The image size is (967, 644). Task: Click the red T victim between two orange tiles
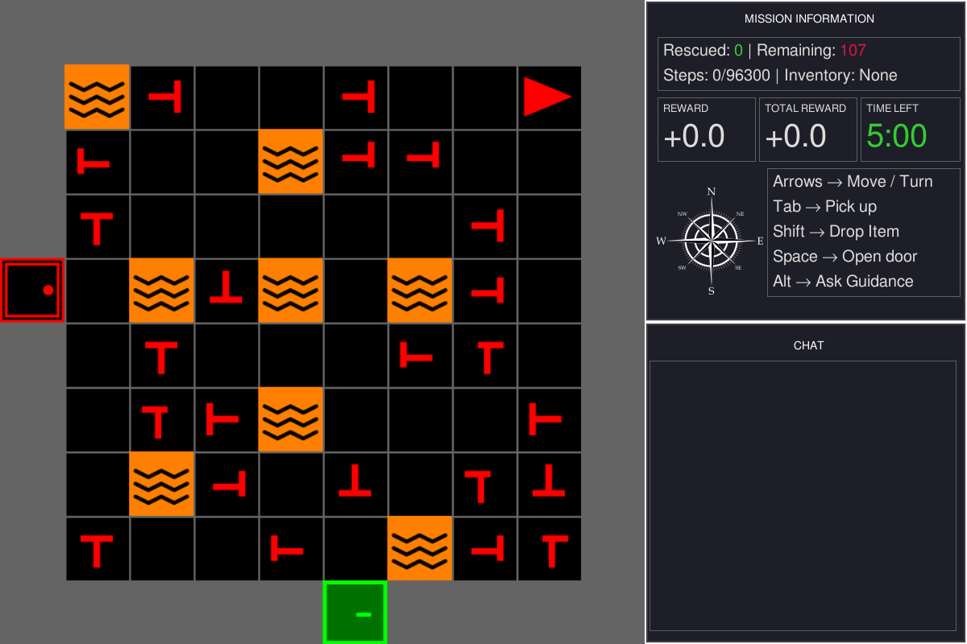pyautogui.click(x=226, y=287)
